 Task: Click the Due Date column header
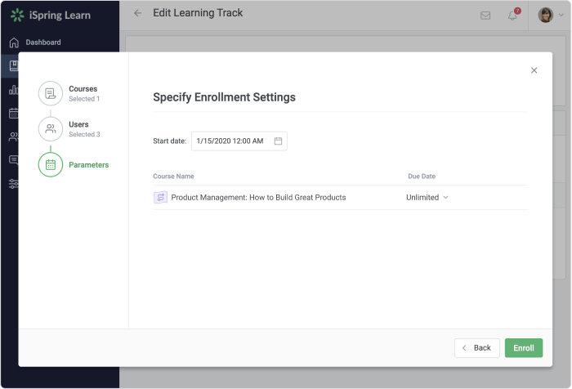coord(422,177)
